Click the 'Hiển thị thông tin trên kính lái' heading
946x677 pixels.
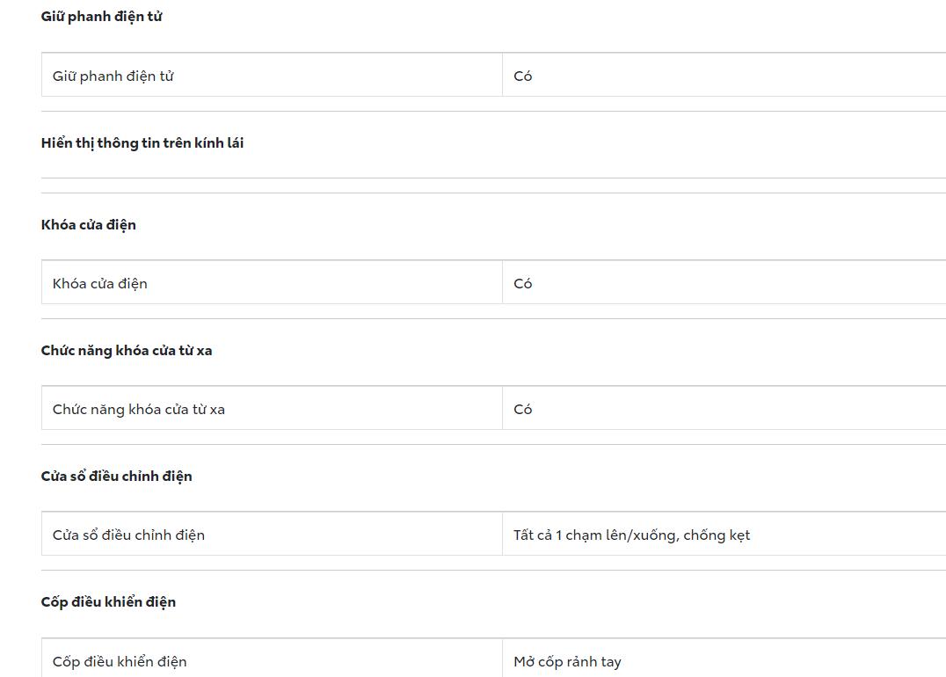pyautogui.click(x=142, y=143)
